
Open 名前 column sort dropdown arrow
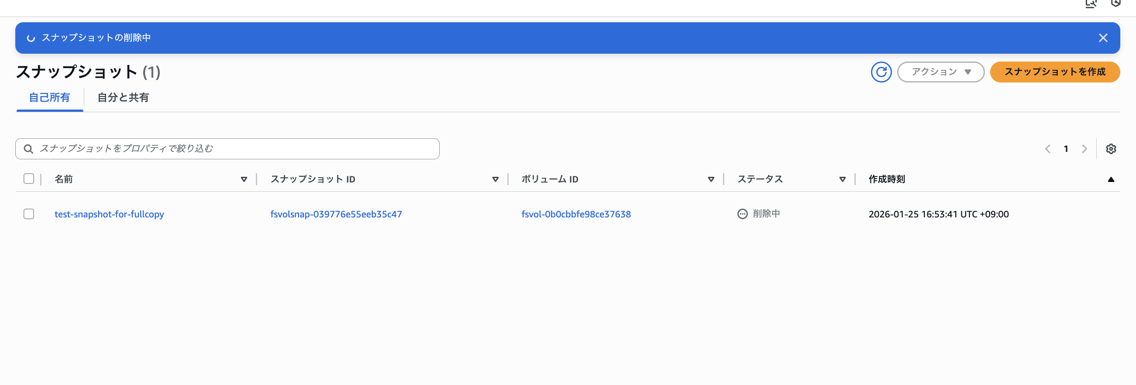tap(244, 179)
